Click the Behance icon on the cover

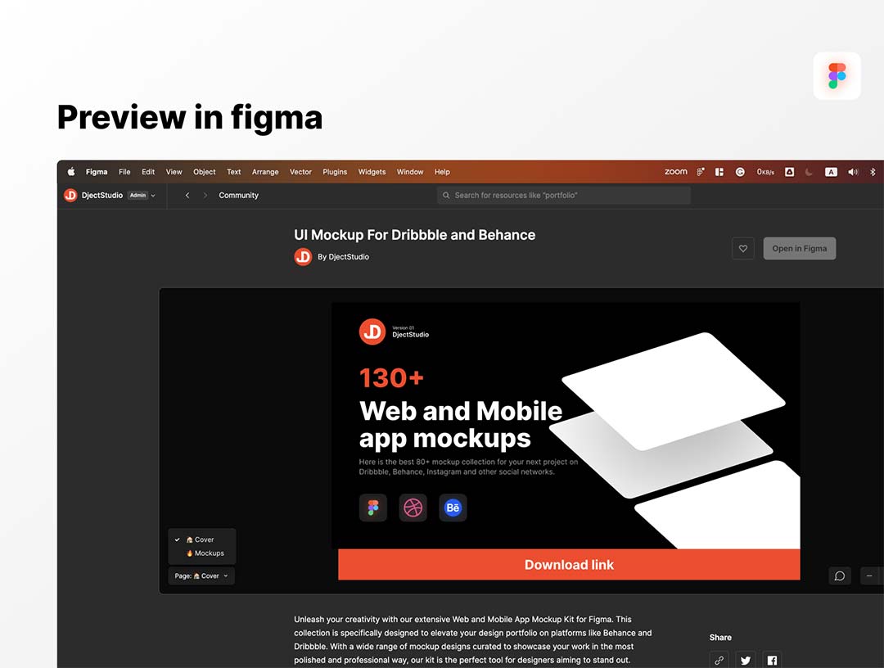(453, 508)
